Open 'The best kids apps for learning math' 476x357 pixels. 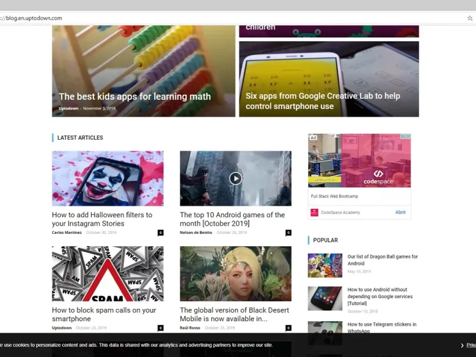[134, 96]
